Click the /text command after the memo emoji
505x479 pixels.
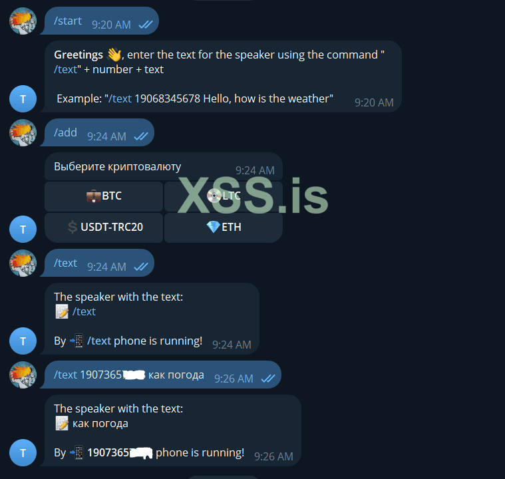point(84,312)
